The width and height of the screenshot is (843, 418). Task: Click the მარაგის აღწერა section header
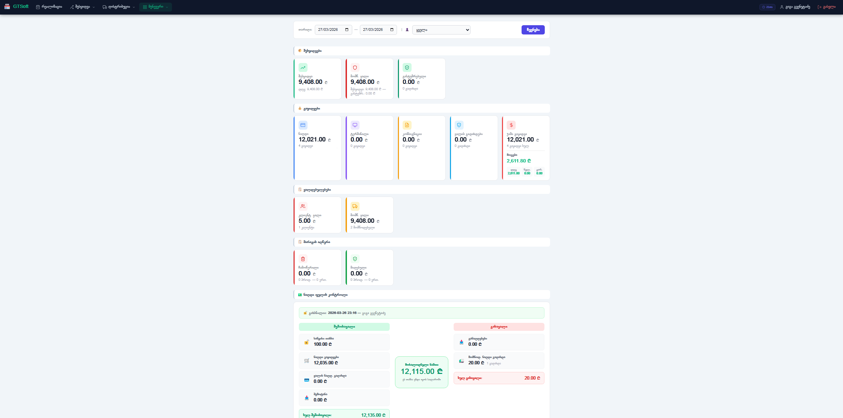pyautogui.click(x=421, y=242)
